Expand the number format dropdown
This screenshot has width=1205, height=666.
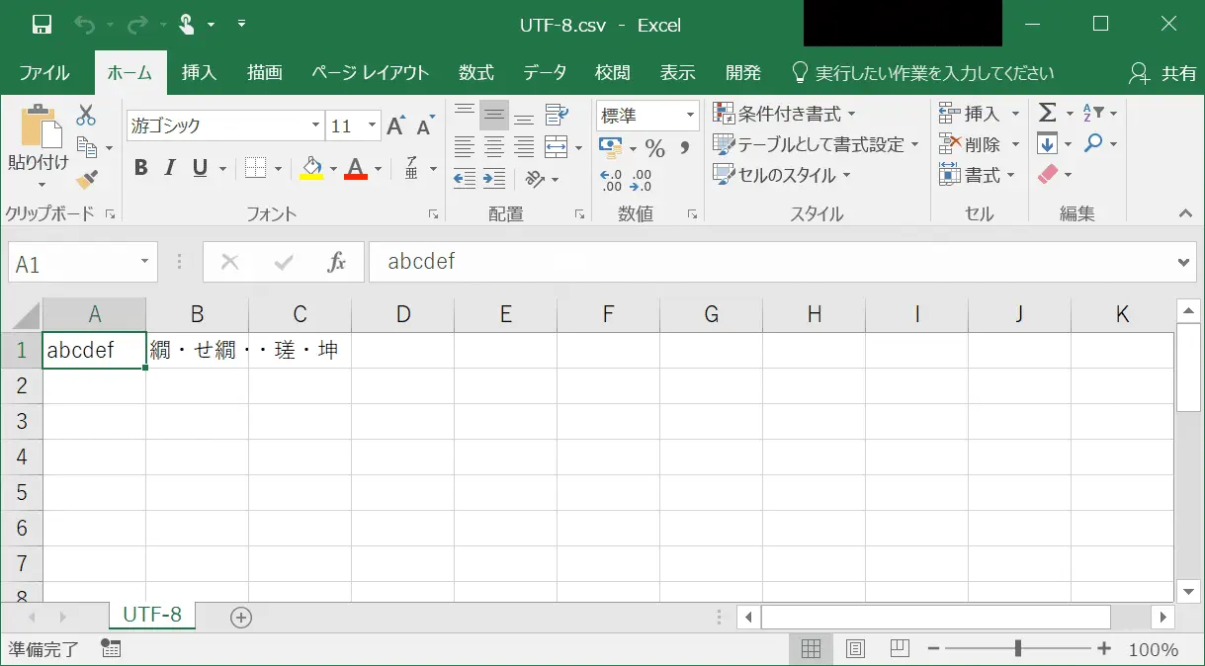tap(690, 116)
